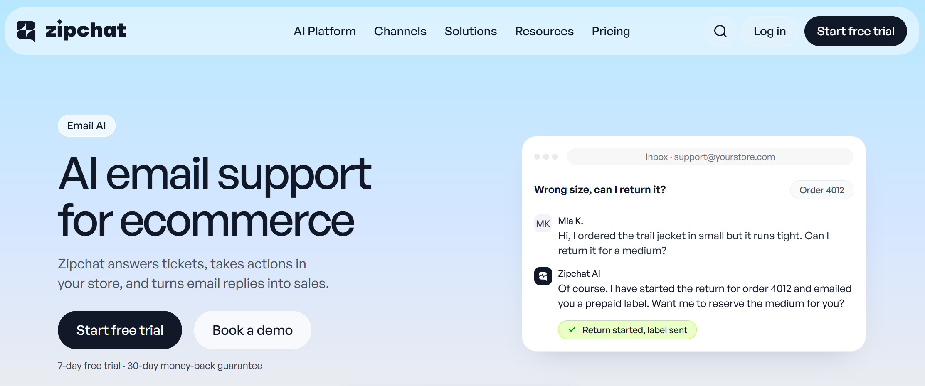Click the 'Wrong size, can I return it?' subject
The width and height of the screenshot is (925, 386).
coord(599,189)
